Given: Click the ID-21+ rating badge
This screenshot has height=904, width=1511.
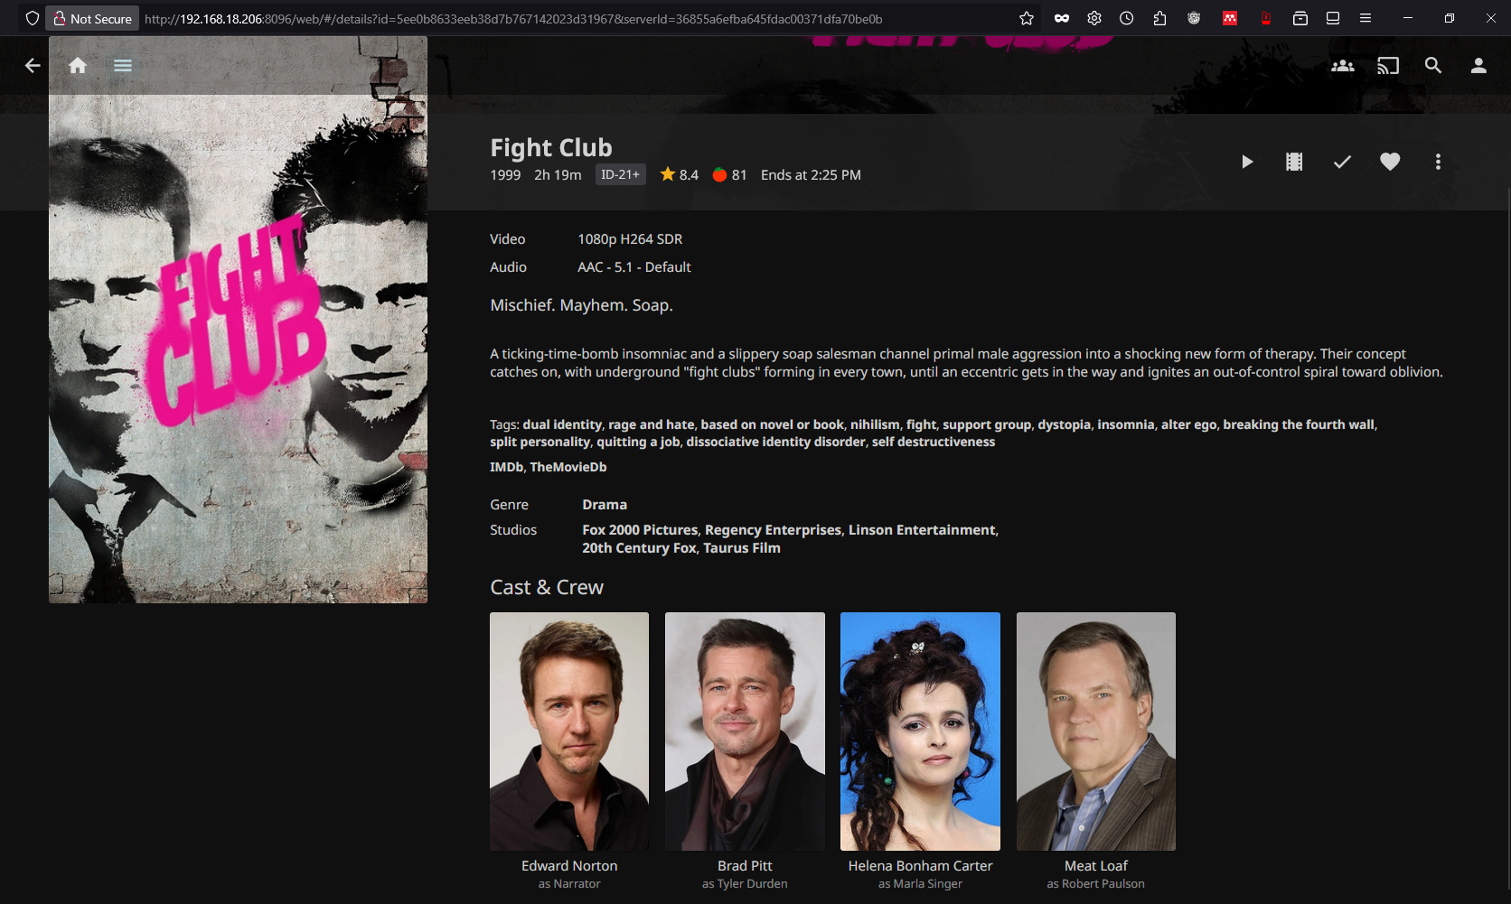Looking at the screenshot, I should click(621, 174).
